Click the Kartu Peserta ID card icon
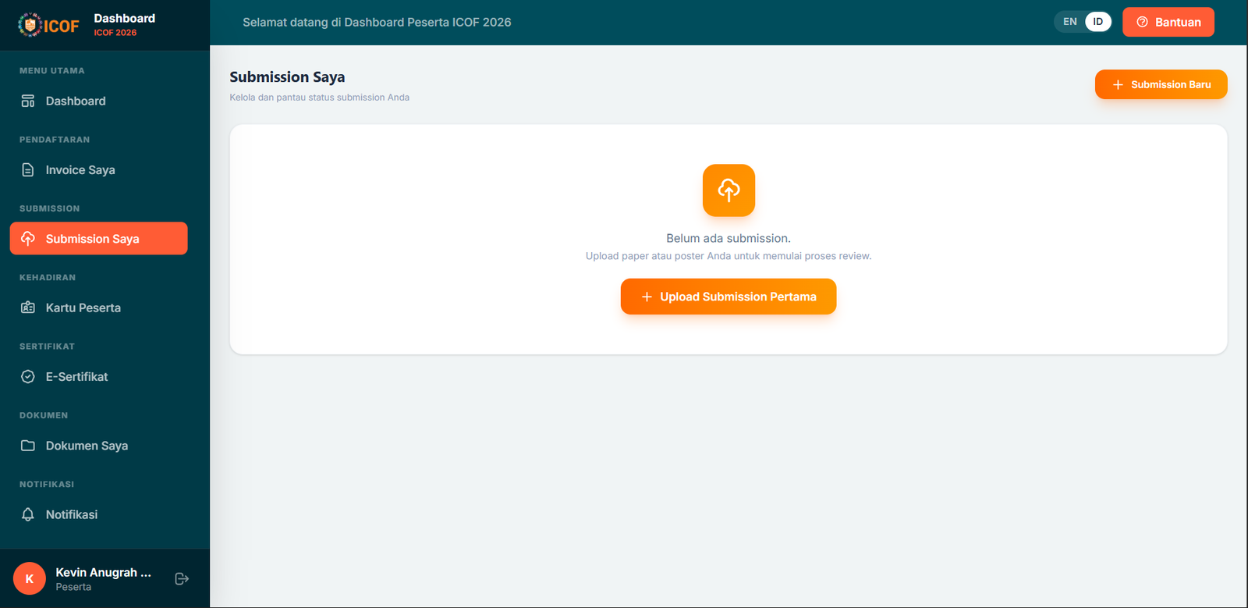Image resolution: width=1248 pixels, height=608 pixels. click(x=28, y=308)
